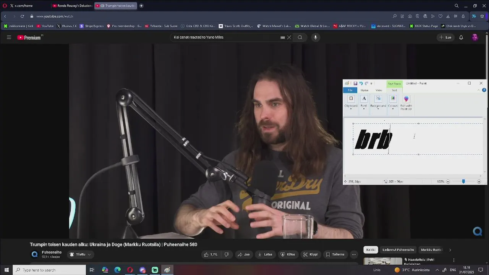Open the File menu in Paint
The height and width of the screenshot is (275, 489).
350,90
